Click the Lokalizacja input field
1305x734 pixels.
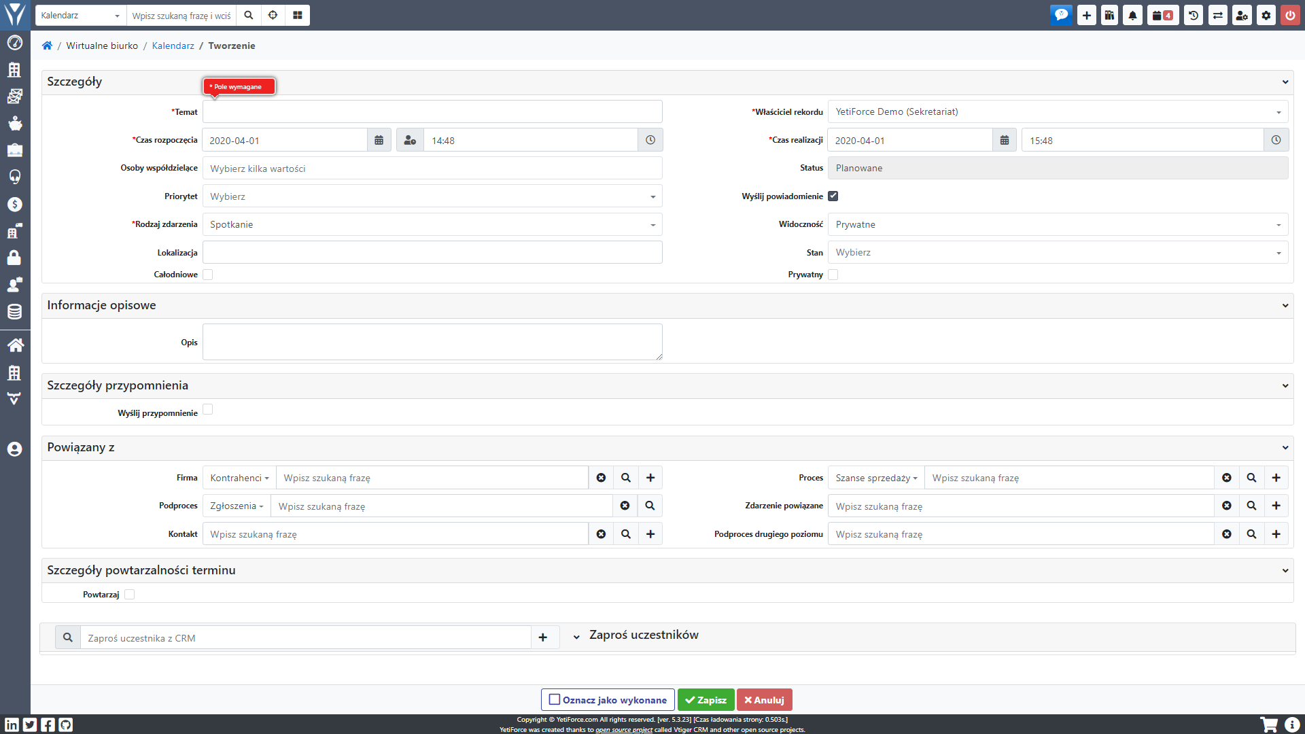432,252
